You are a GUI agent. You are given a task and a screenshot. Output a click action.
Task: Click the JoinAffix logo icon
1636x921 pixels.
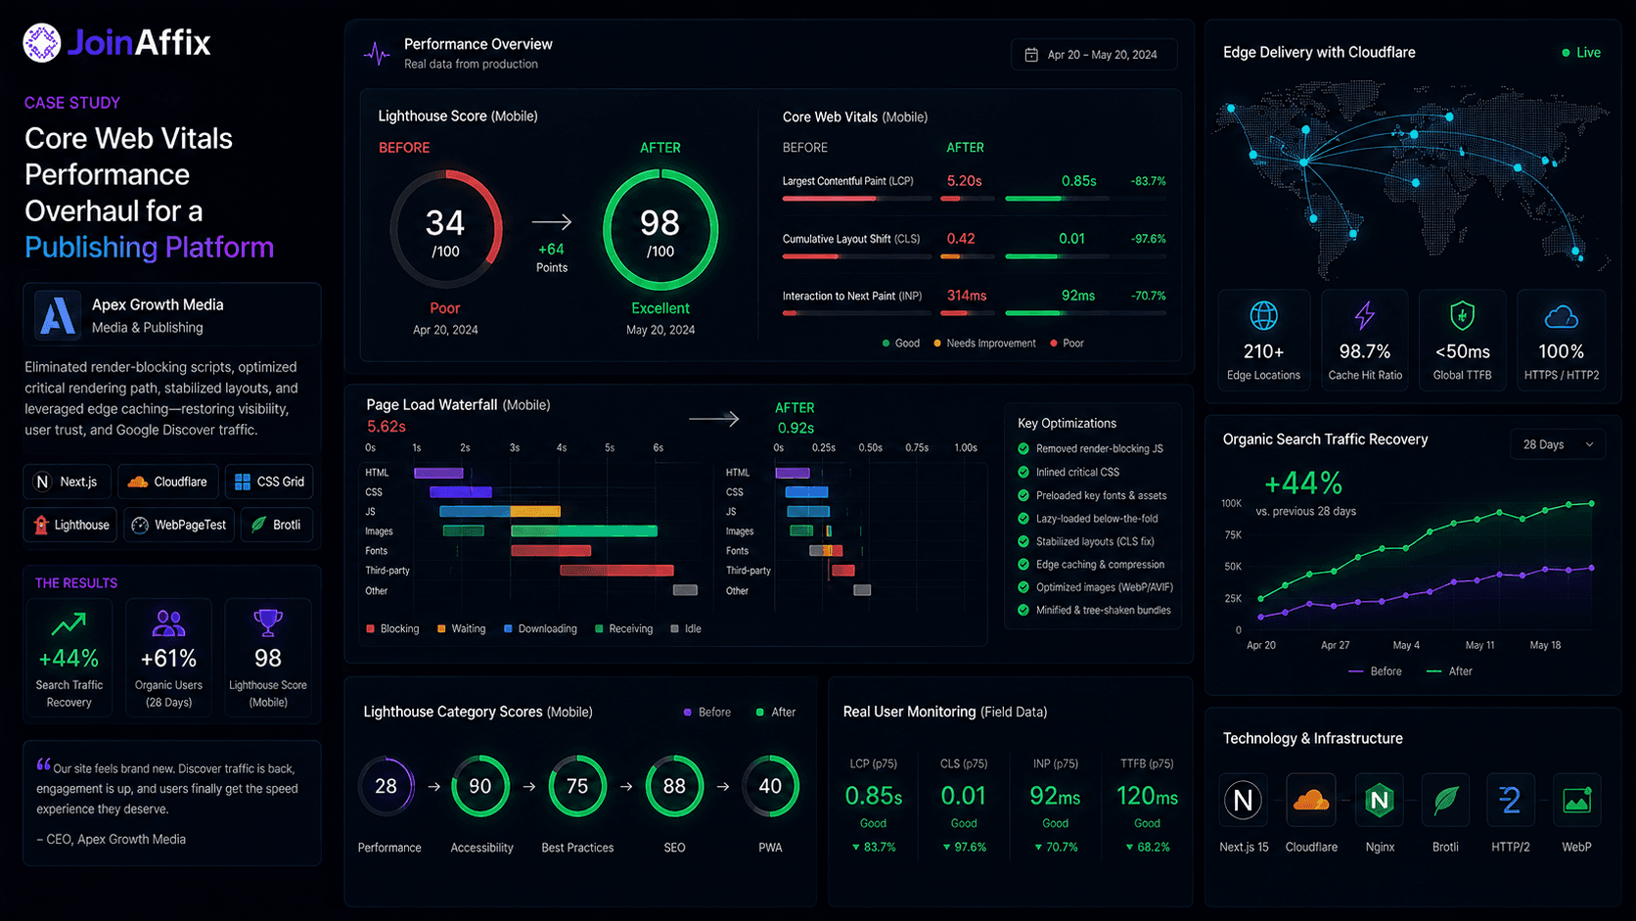(x=42, y=43)
